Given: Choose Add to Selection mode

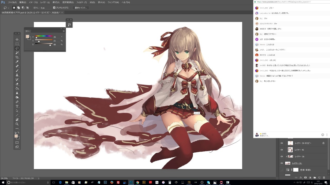Looking at the screenshot, I should (x=19, y=8).
